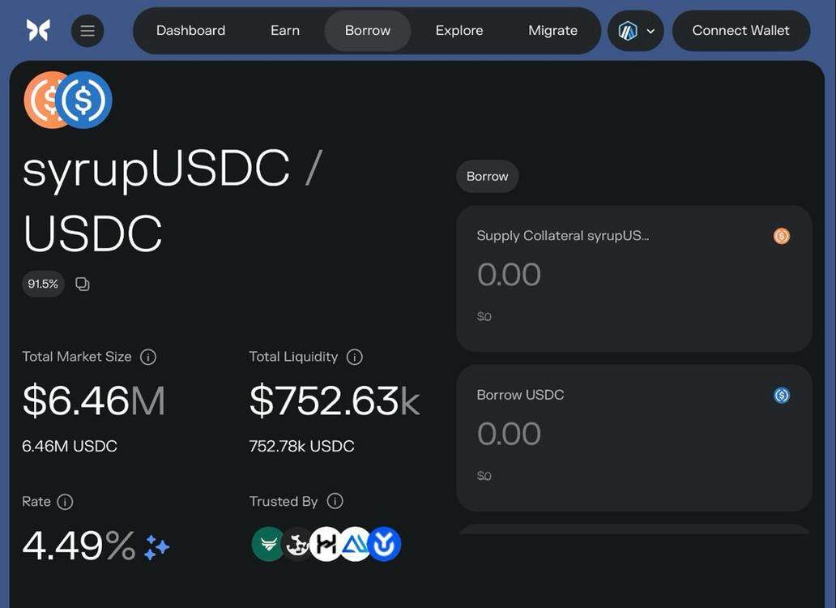Show Total Market Size info tooltip
Screen dimensions: 836x608
(148, 357)
